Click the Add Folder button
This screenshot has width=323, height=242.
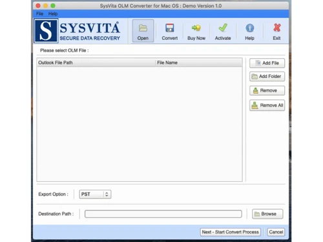[267, 76]
